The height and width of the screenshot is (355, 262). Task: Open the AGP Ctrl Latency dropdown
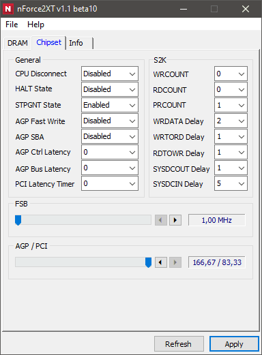click(110, 152)
